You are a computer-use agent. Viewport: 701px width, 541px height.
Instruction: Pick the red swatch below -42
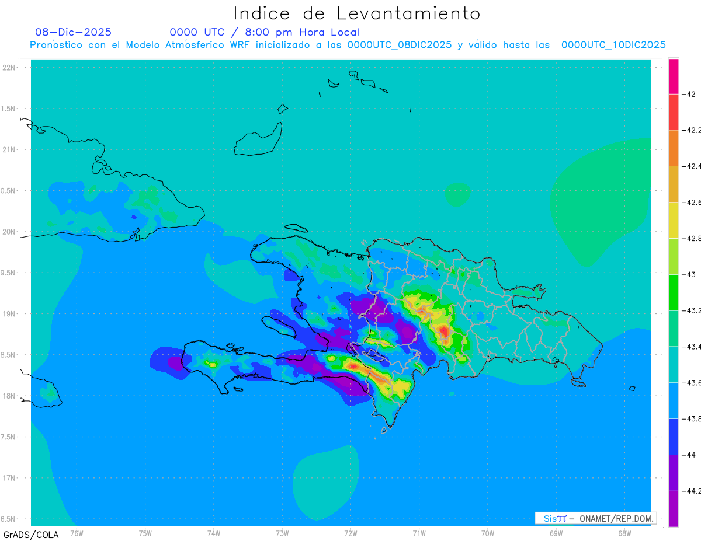(674, 112)
